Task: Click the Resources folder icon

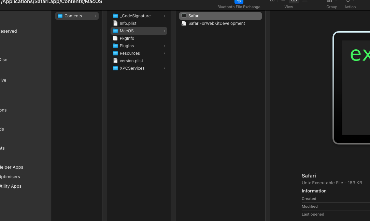Action: (x=115, y=53)
